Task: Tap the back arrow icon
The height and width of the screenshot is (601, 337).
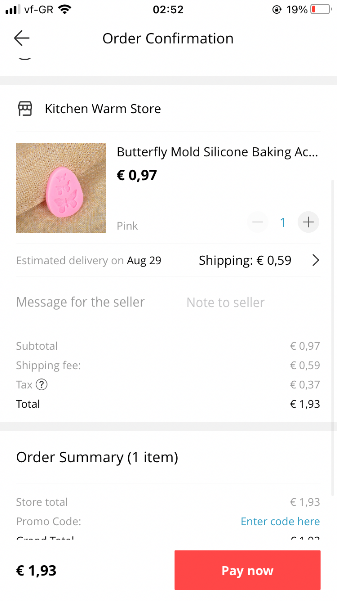Action: pos(22,38)
